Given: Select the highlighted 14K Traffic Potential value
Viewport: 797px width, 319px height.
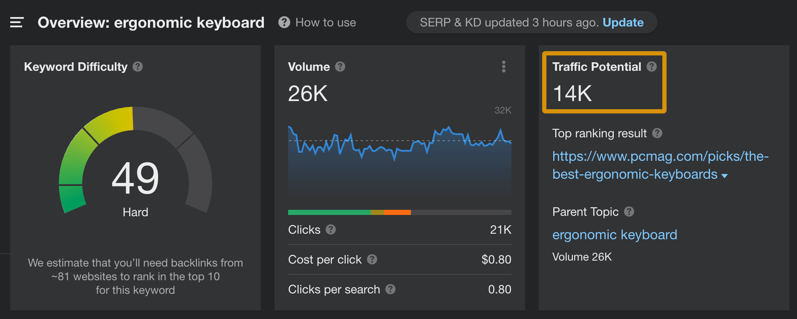Looking at the screenshot, I should [x=572, y=95].
